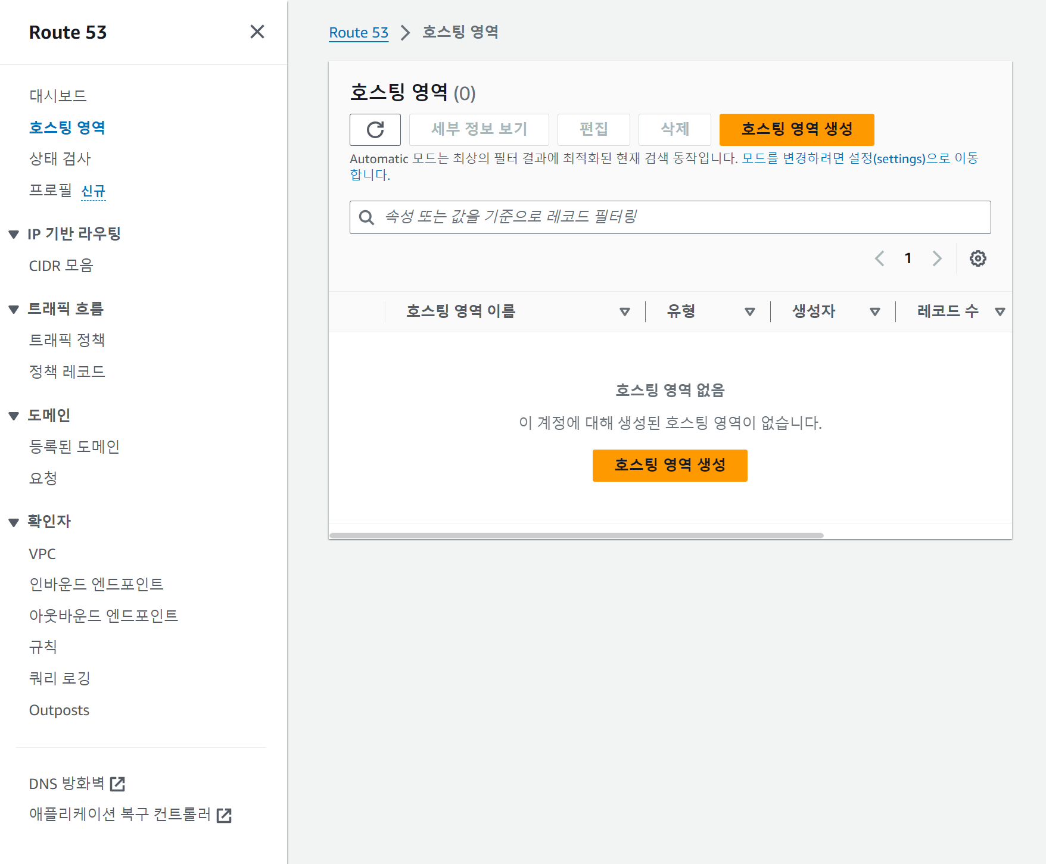This screenshot has height=864, width=1046.
Task: Click the 신규 badge next to 프로필
Action: (x=94, y=191)
